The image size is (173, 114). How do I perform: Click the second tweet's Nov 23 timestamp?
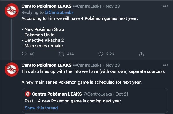click(113, 65)
